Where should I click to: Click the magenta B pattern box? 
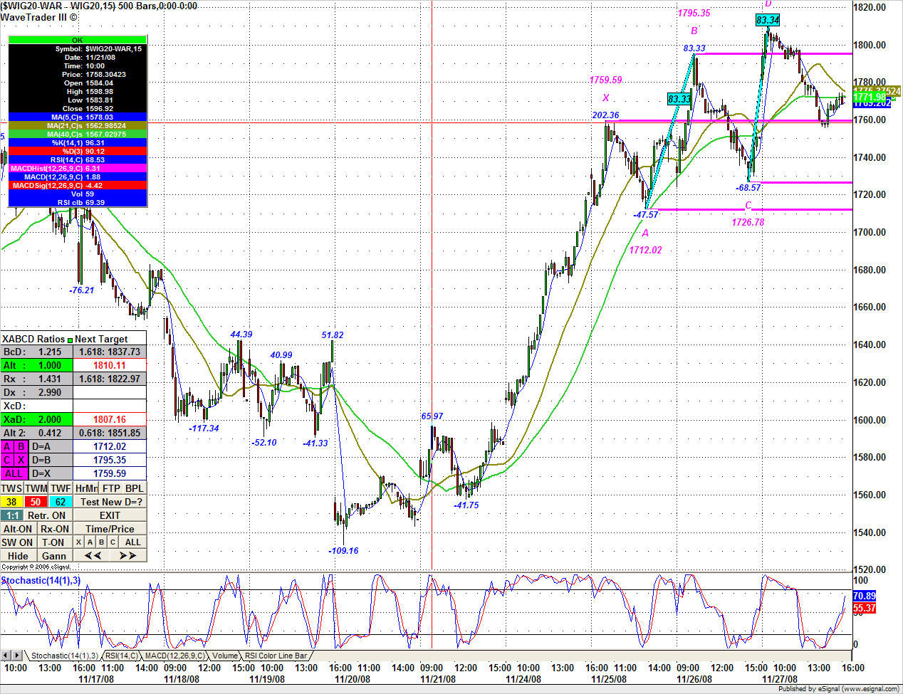[x=21, y=446]
